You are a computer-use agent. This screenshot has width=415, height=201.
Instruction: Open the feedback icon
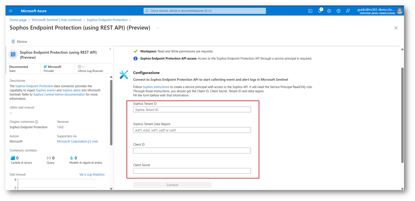point(348,11)
